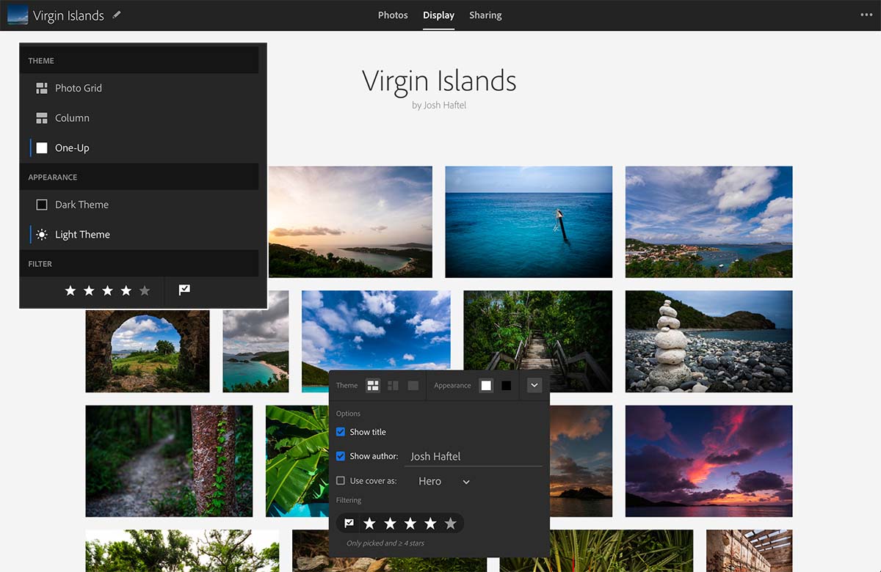The height and width of the screenshot is (572, 881).
Task: Click the pencil icon beside Virgin Islands title
Action: tap(117, 15)
